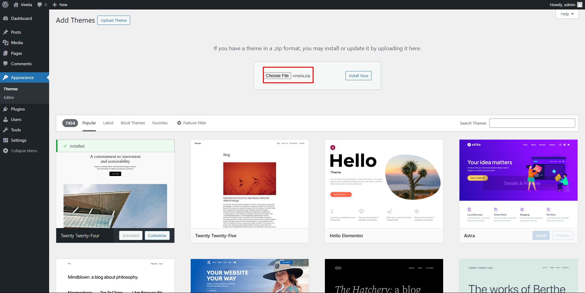Image resolution: width=585 pixels, height=293 pixels.
Task: Click the plus icon beside New
Action: 55,5
